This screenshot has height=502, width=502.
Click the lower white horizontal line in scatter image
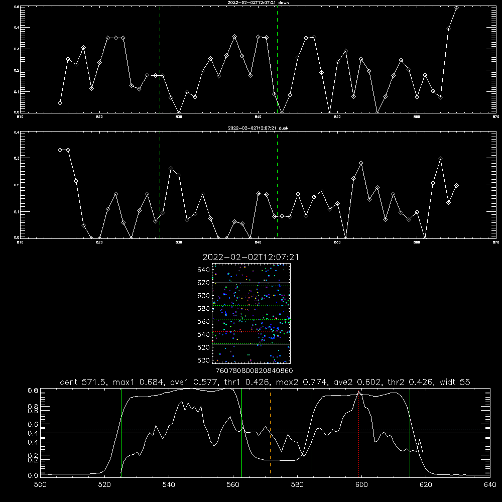252,344
